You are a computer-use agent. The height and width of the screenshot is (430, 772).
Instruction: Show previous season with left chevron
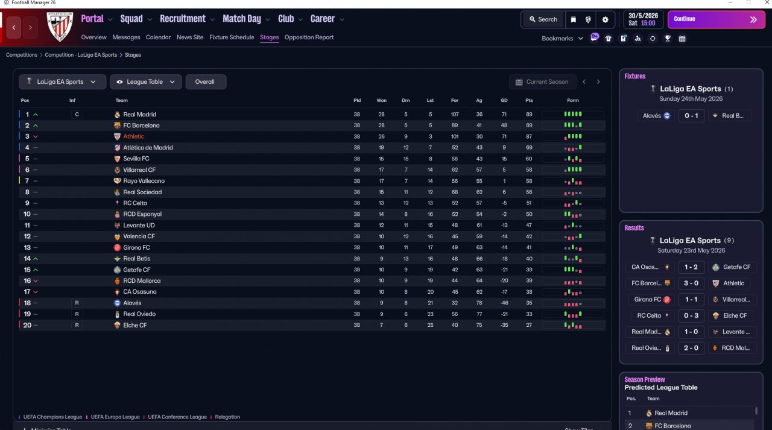pos(584,82)
